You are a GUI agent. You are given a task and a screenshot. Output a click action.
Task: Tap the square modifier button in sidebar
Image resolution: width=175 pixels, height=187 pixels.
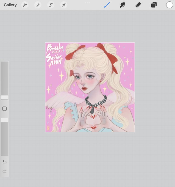pos(4,109)
